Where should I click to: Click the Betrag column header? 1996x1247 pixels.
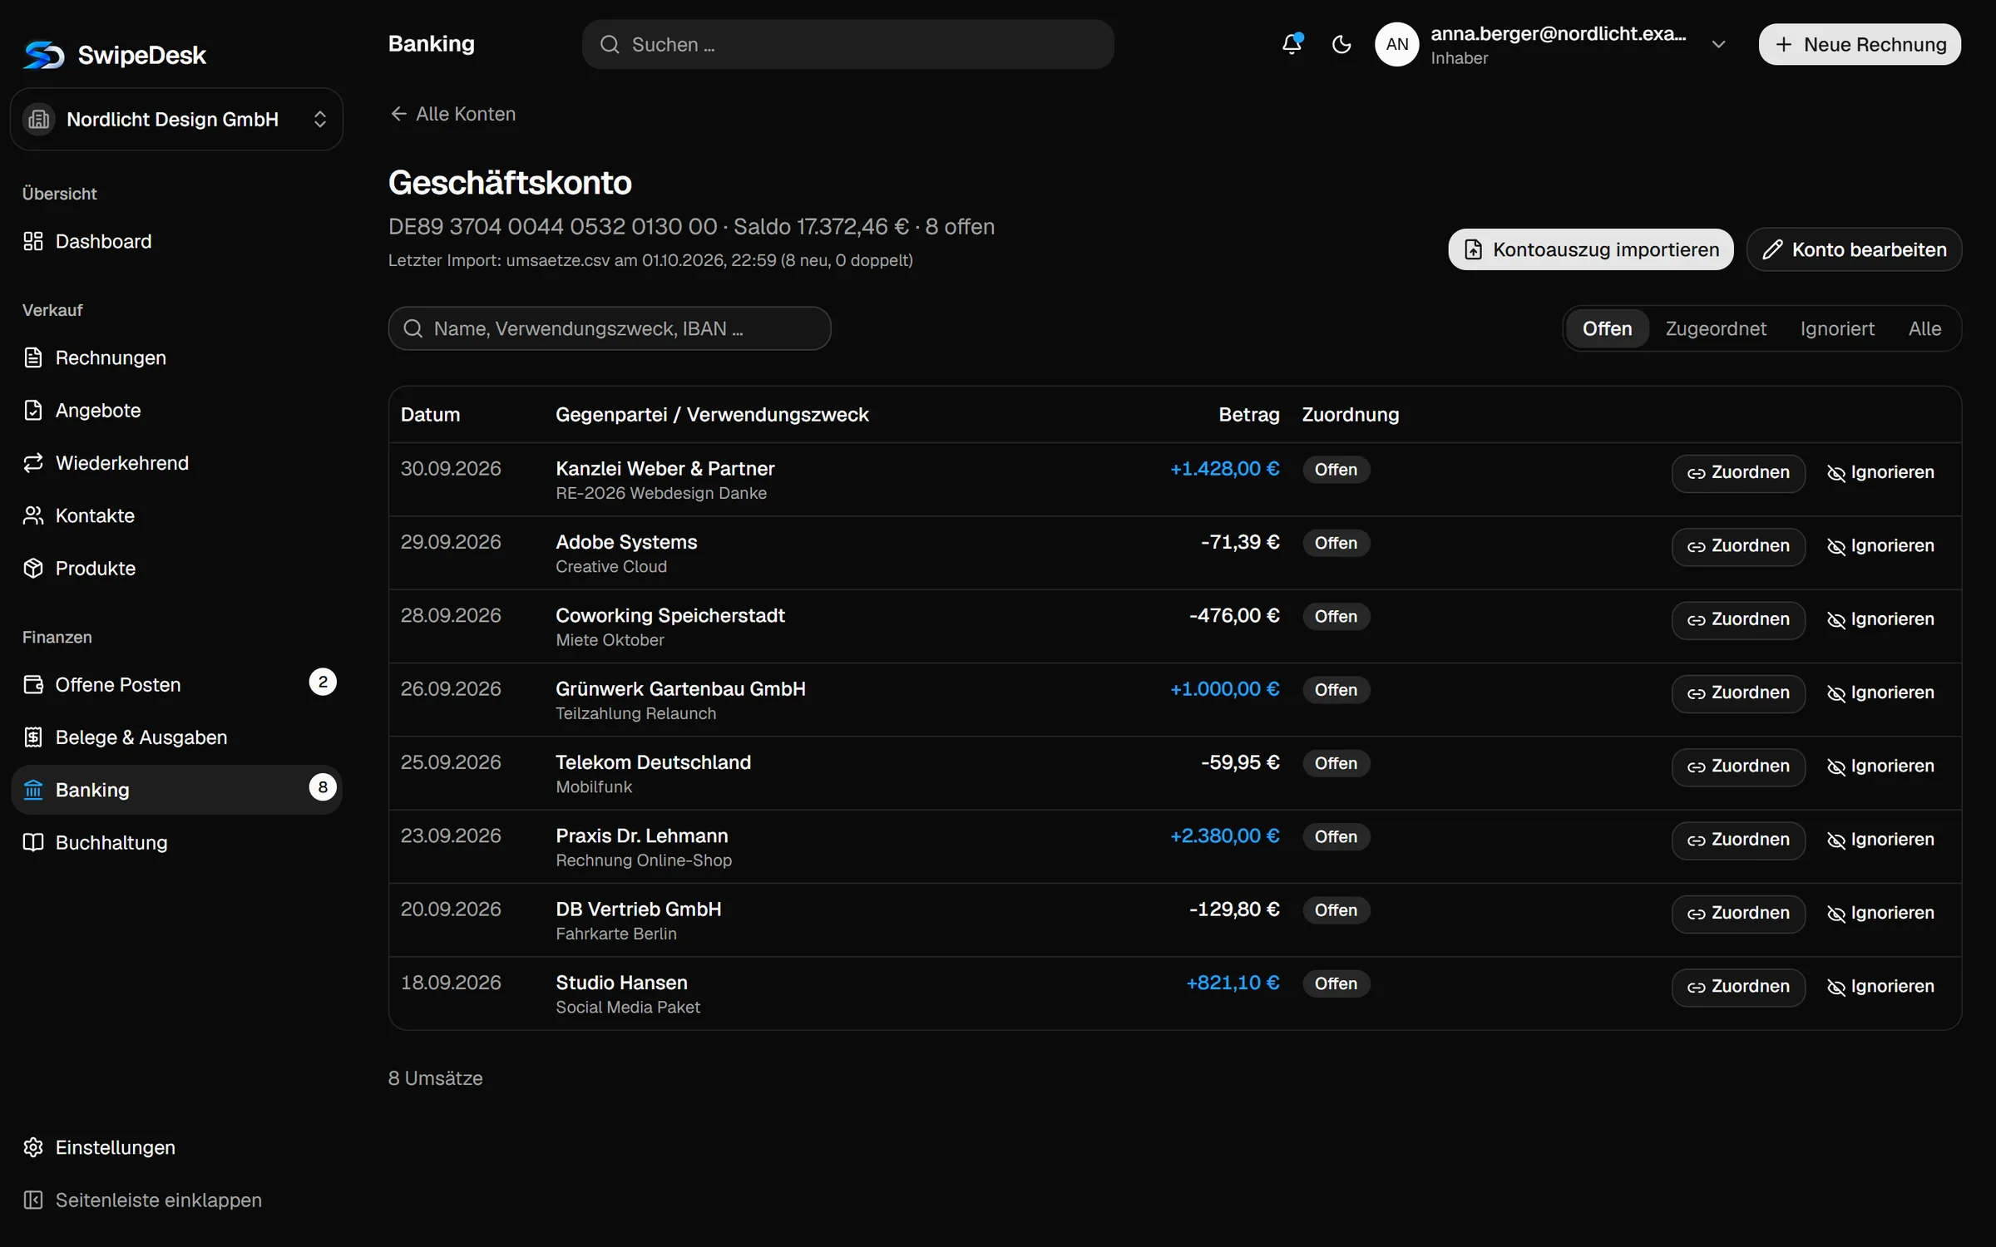coord(1248,415)
